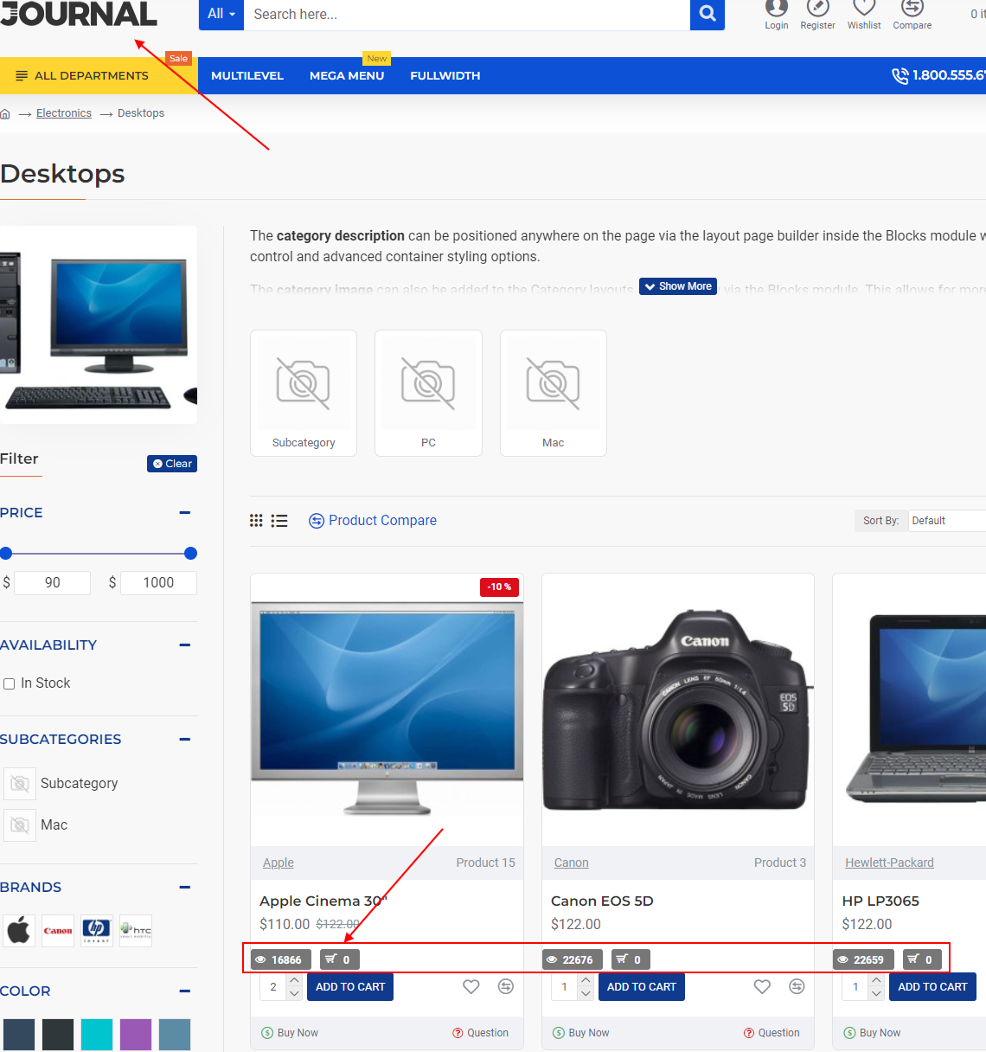Add Apple Cinema 30" to wishlist
Viewport: 986px width, 1052px height.
tap(471, 986)
